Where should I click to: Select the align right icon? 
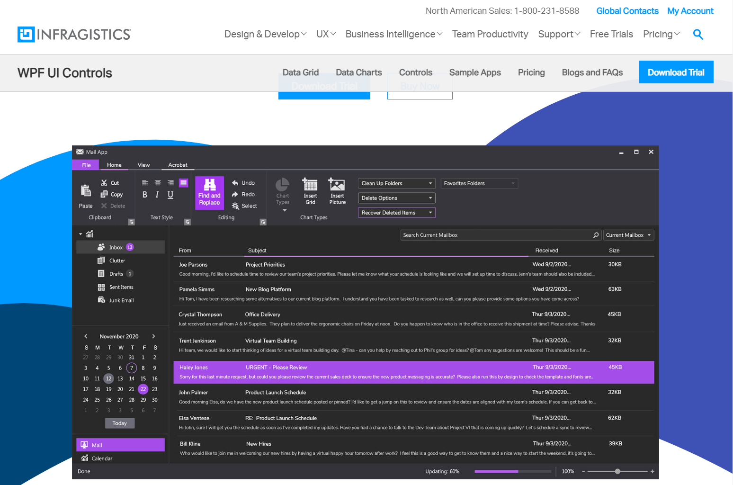(x=170, y=183)
